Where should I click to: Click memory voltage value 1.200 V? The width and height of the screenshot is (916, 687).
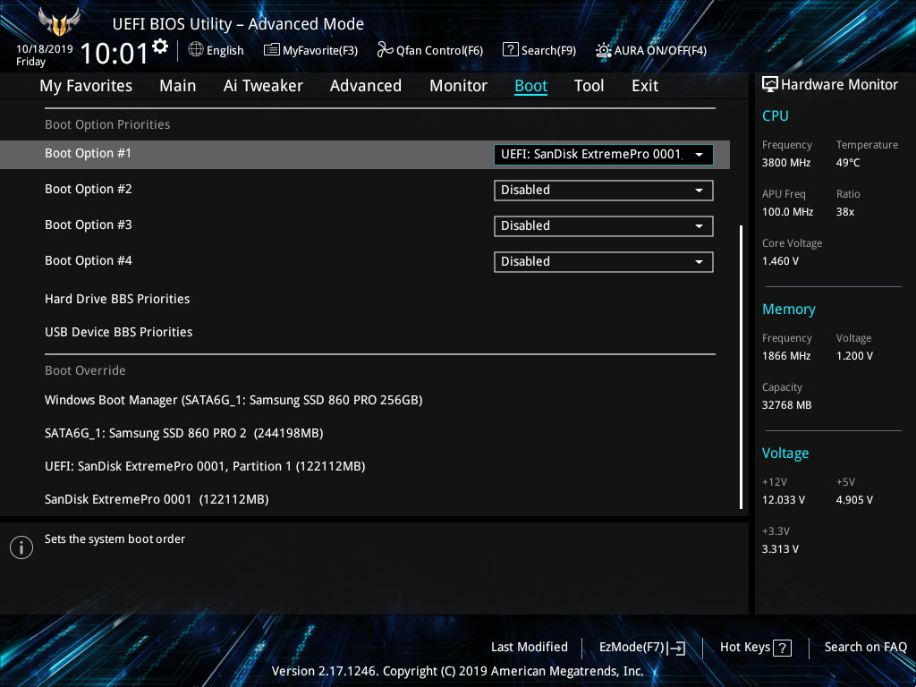pos(854,356)
